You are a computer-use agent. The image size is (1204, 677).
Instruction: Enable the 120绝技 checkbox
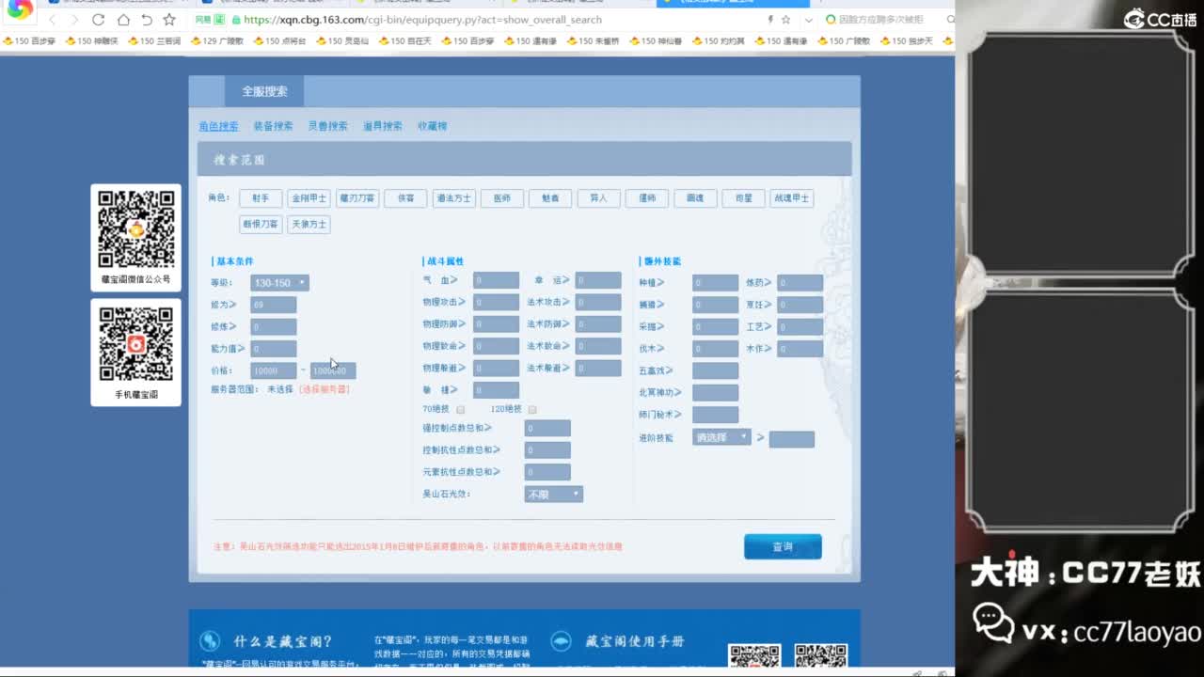[532, 410]
